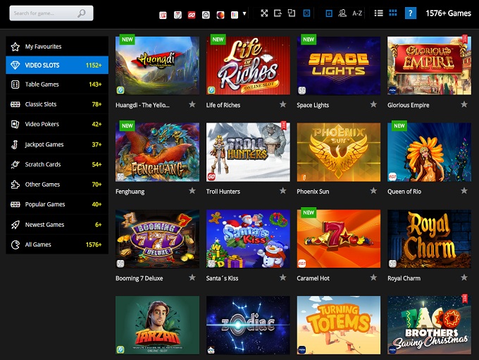The image size is (479, 360).
Task: Switch to grid view layout
Action: click(x=393, y=13)
